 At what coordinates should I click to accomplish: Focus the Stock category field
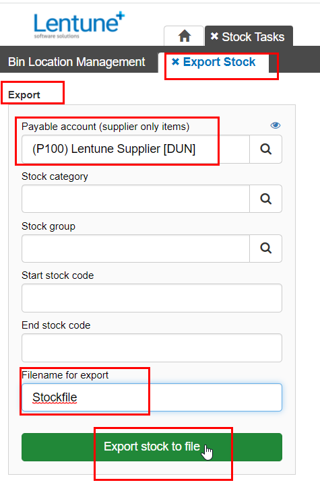click(135, 199)
